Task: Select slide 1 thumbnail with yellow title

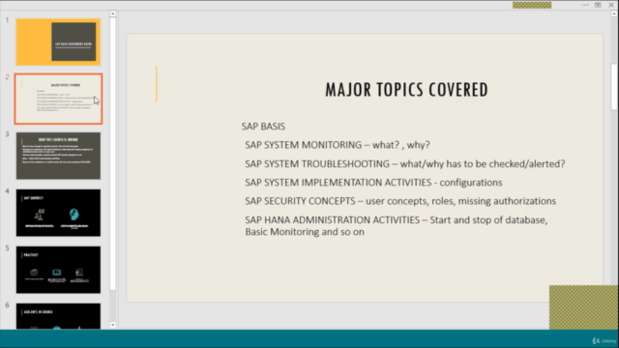Action: [x=58, y=42]
